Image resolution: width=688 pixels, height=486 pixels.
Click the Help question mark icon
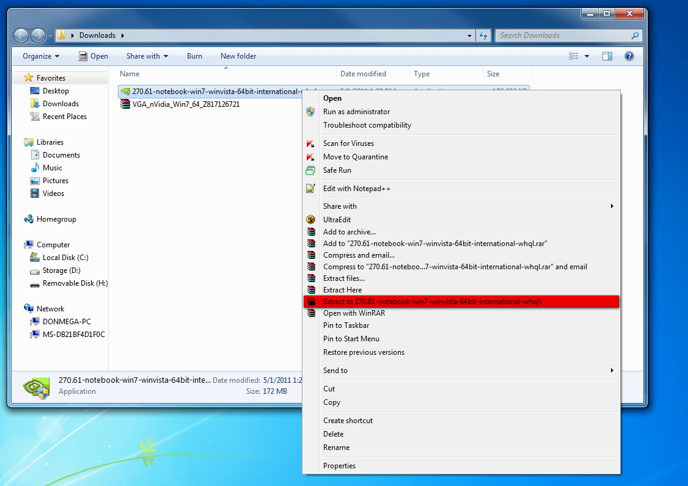629,56
